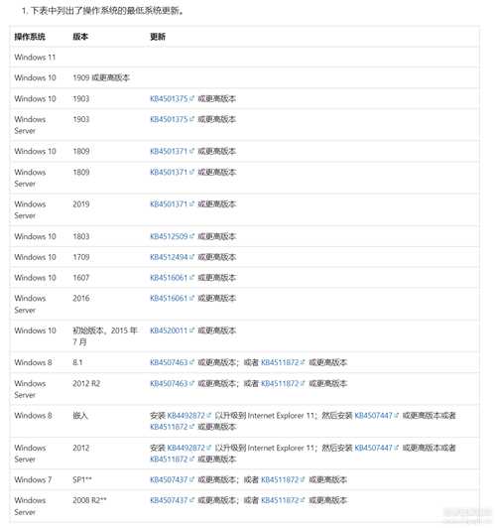Open KB4501371 link in Windows 10 1809 row
Viewport: 496px width, 528px height.
[x=172, y=151]
